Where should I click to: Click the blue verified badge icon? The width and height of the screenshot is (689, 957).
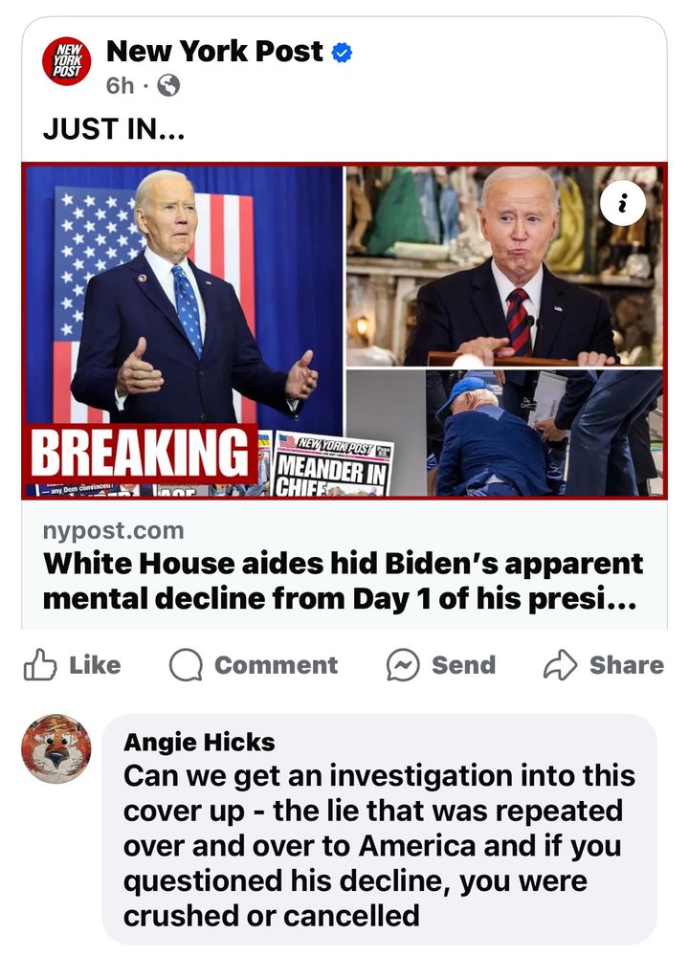tap(342, 53)
